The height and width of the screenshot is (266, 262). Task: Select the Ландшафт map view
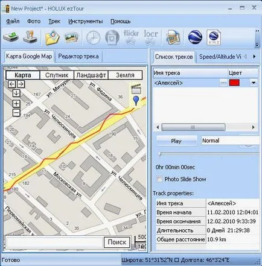pyautogui.click(x=91, y=75)
